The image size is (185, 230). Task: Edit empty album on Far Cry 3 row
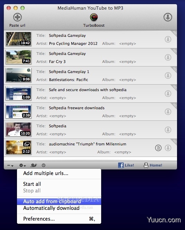click(x=127, y=62)
